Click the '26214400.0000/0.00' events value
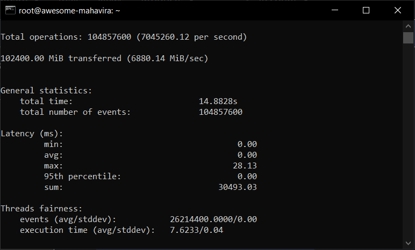 [213, 219]
